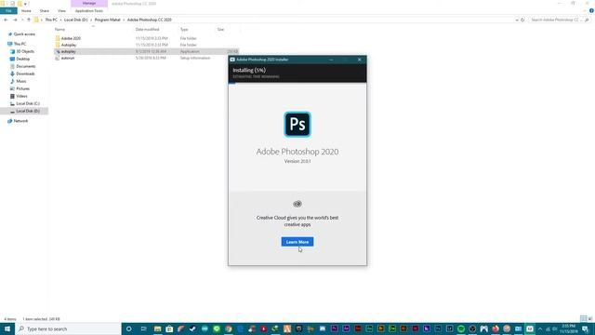595x335 pixels.
Task: Sort files by Name column
Action: [59, 29]
